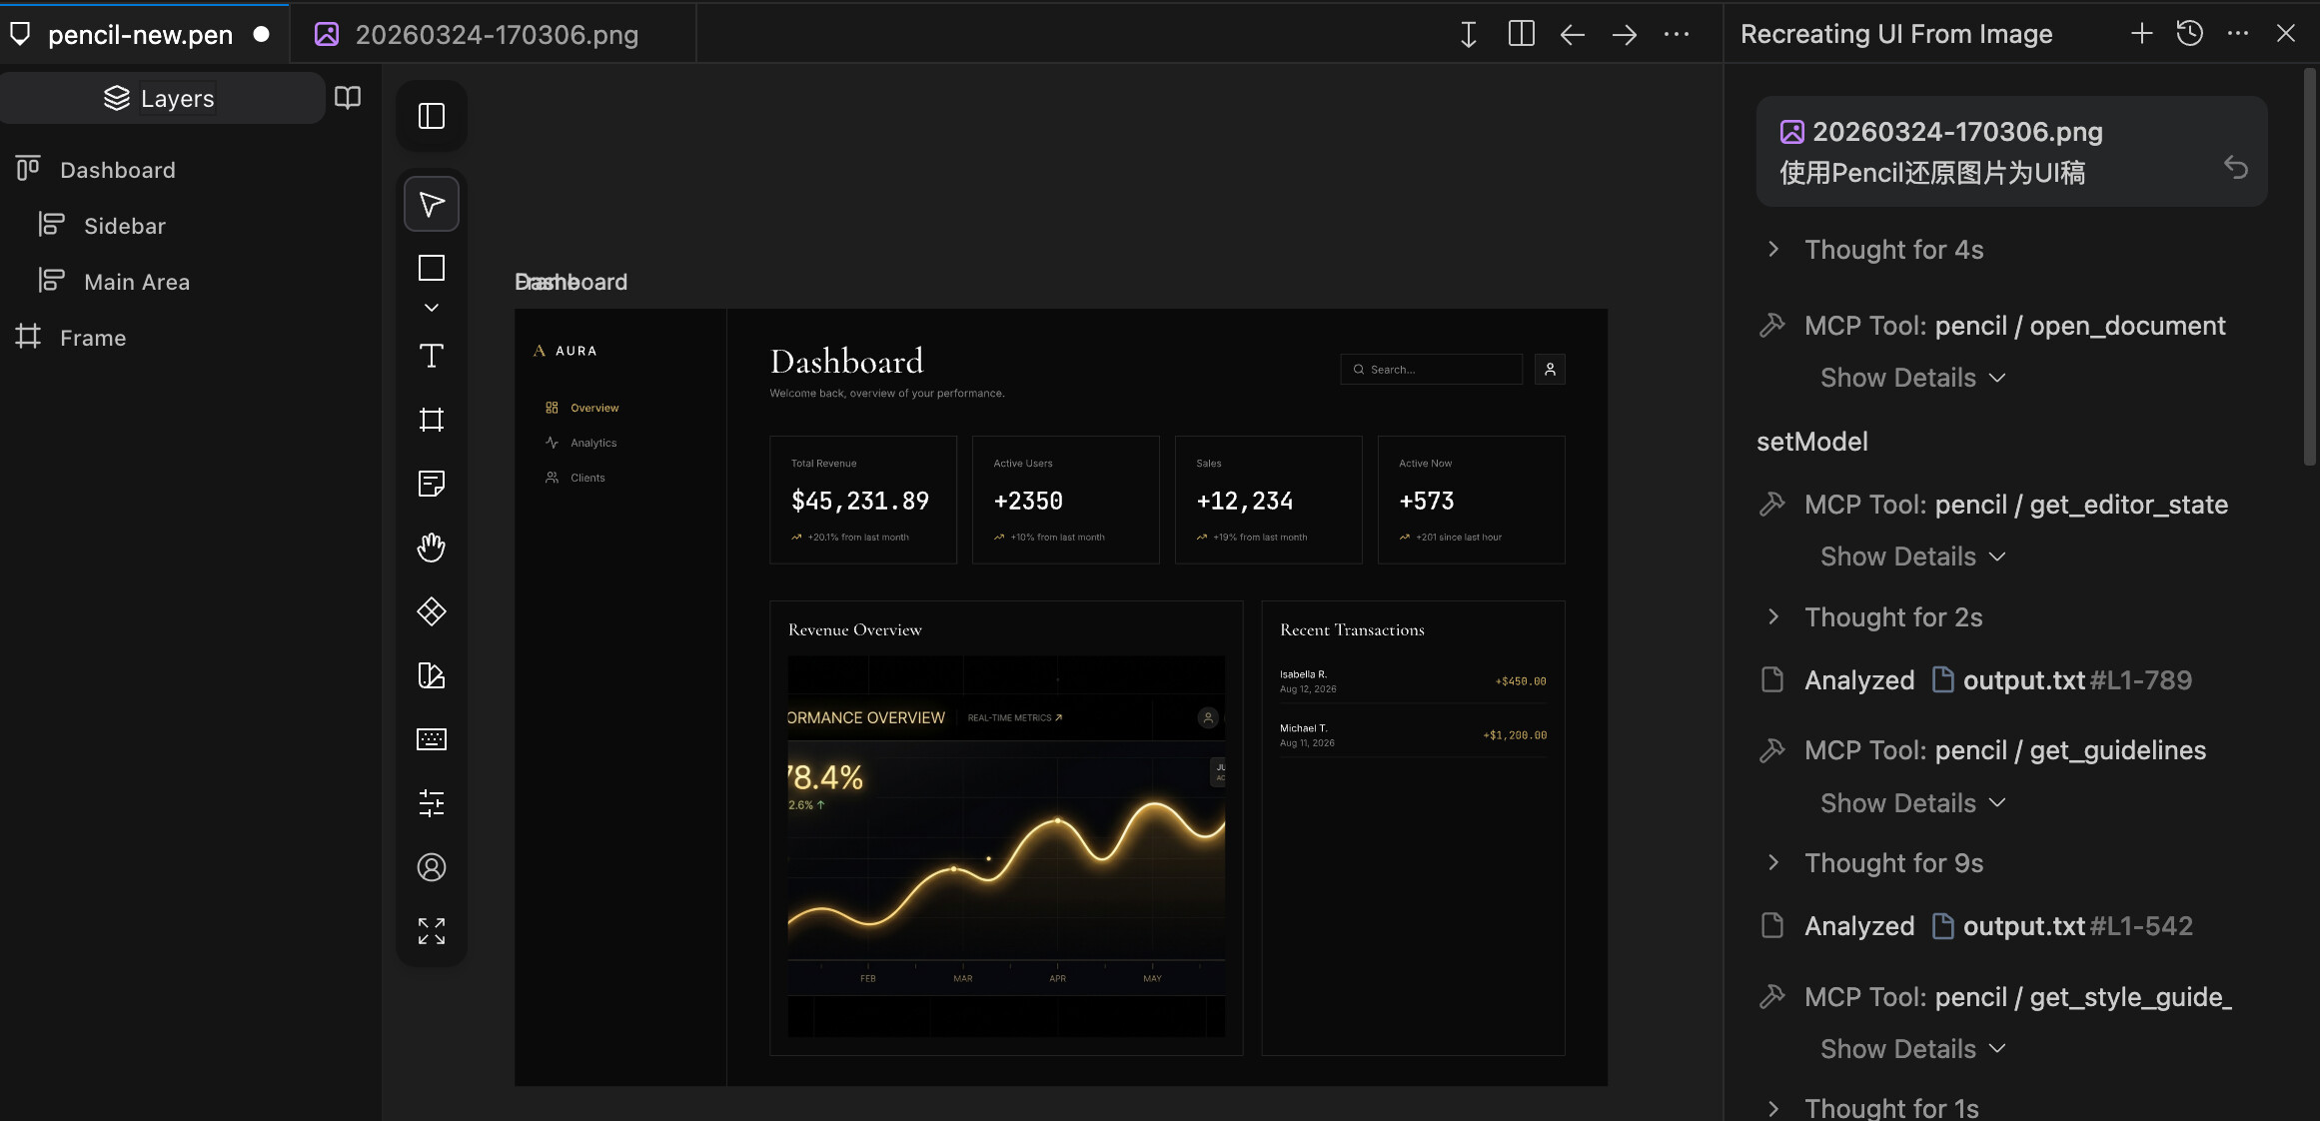Image resolution: width=2320 pixels, height=1121 pixels.
Task: Navigate forward with the right arrow
Action: point(1625,35)
